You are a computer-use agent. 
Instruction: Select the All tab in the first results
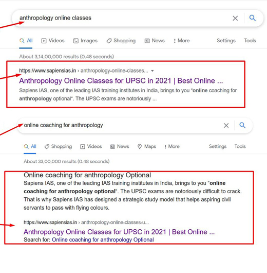(x=26, y=41)
